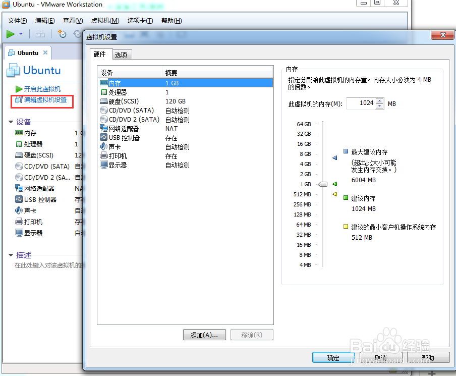Click the 摘要 column header
456x376 pixels.
(x=217, y=73)
